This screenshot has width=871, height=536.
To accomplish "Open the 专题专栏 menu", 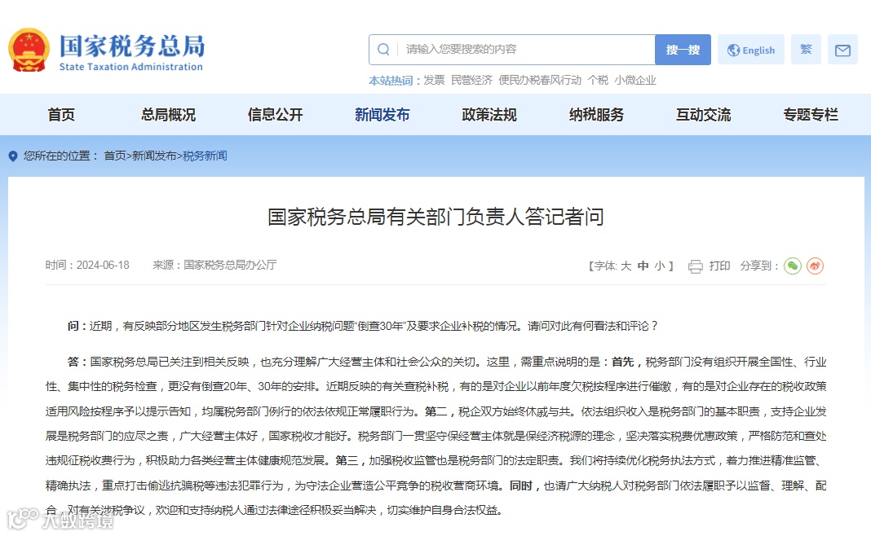I will [x=811, y=115].
